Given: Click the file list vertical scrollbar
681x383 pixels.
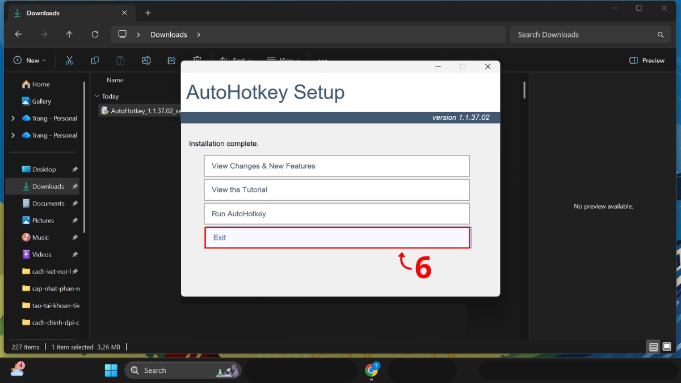Looking at the screenshot, I should coord(524,90).
